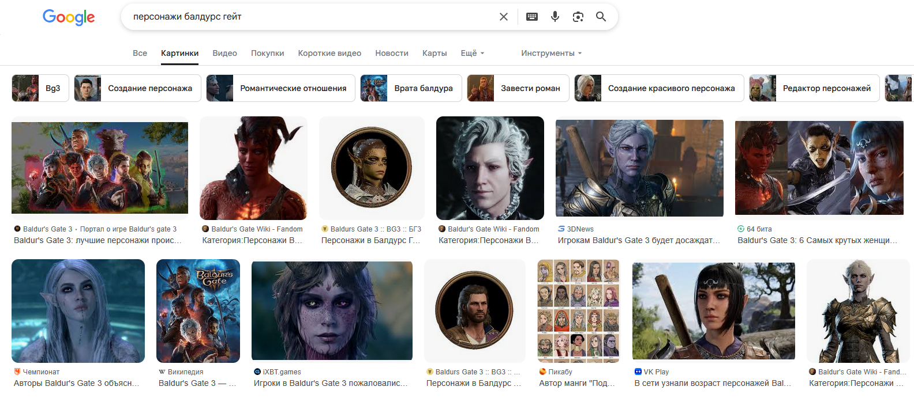
Task: Open the round portrait of a bearded man
Action: (x=474, y=311)
